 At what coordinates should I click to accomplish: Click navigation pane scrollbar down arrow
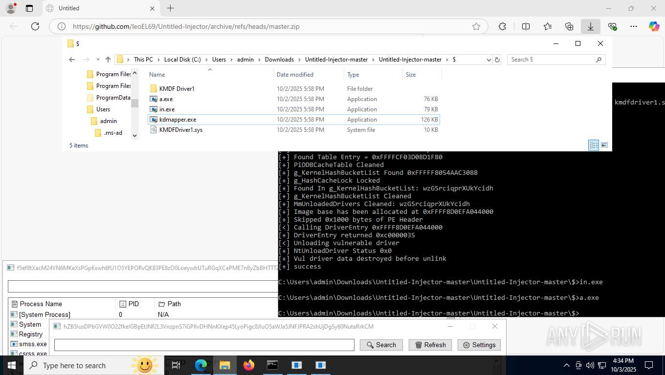pyautogui.click(x=135, y=136)
